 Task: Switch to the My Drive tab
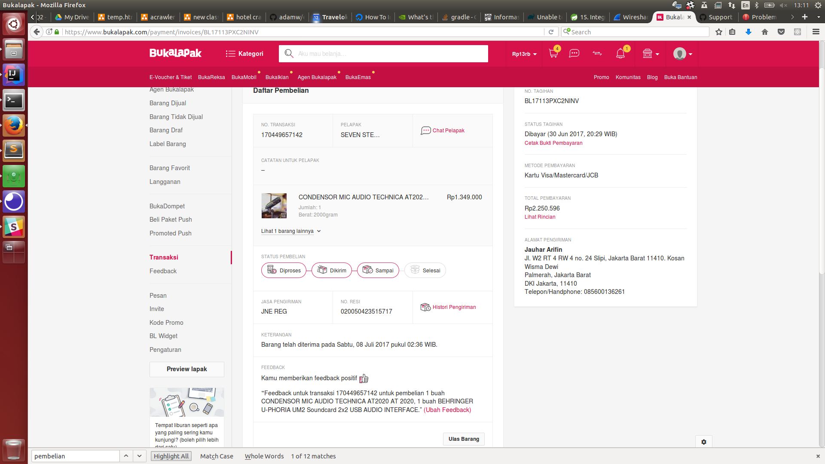72,17
